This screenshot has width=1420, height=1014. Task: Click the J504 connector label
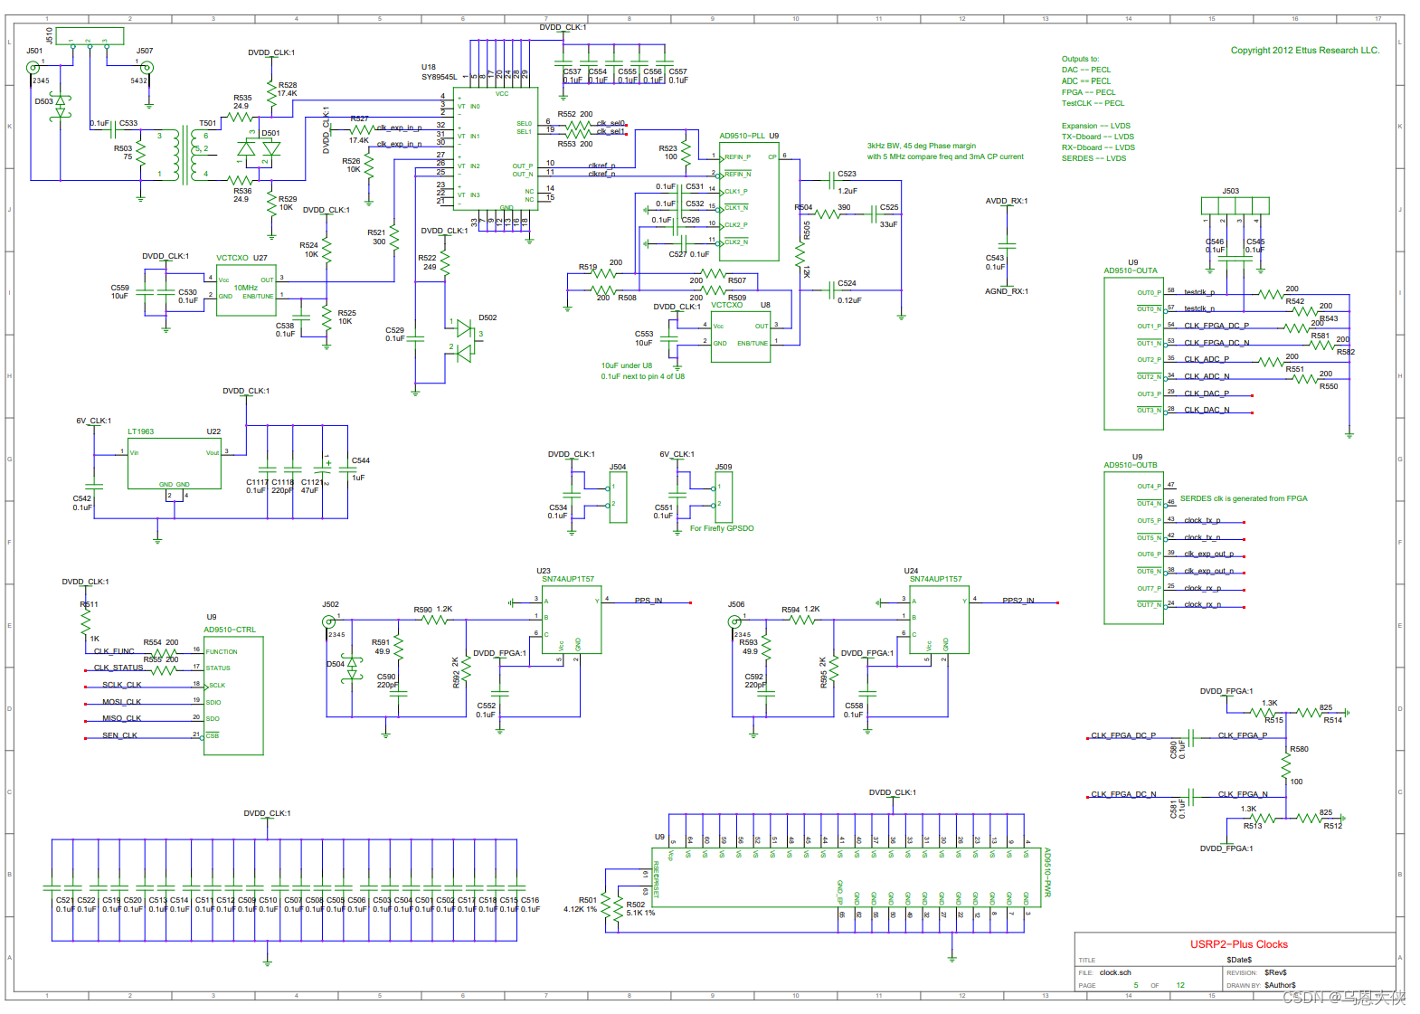[618, 467]
